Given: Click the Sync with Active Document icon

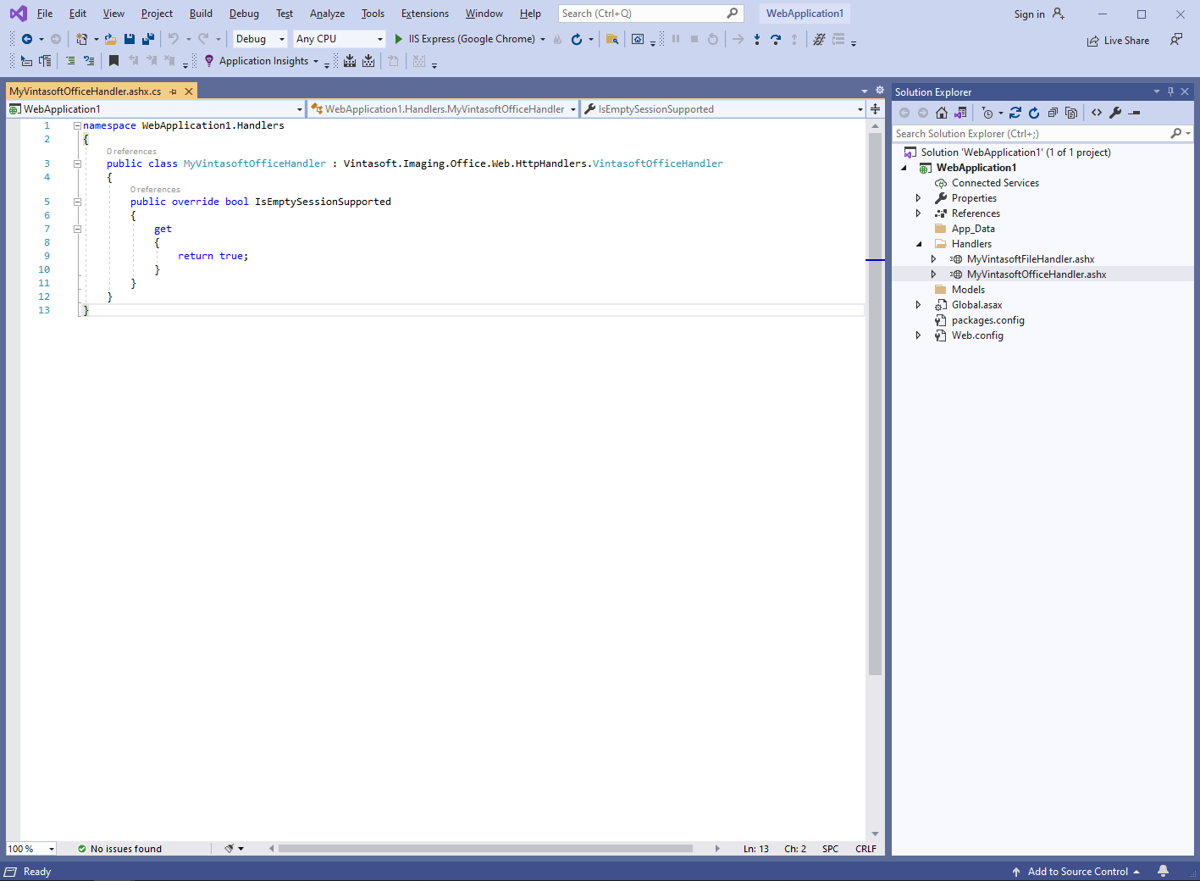Looking at the screenshot, I should [x=1015, y=113].
